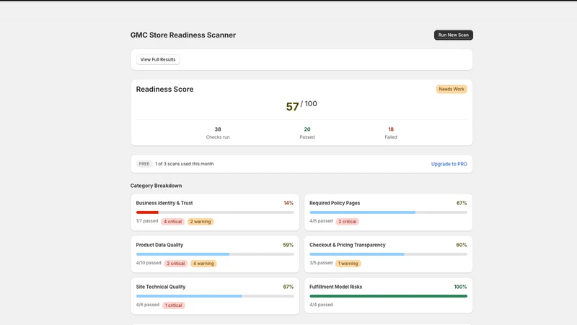Click 2 critical badge under Product Data Quality
Screen dimensions: 577x325
click(x=175, y=264)
